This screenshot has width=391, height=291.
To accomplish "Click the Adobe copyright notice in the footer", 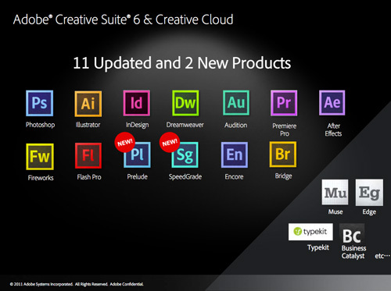I will coord(77,284).
